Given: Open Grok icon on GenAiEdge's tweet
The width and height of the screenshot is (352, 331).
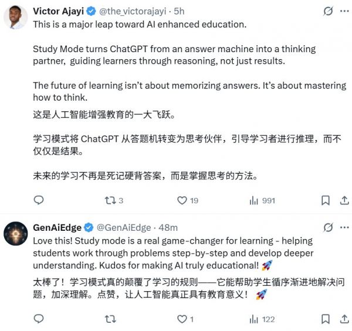Looking at the screenshot, I should tap(329, 227).
